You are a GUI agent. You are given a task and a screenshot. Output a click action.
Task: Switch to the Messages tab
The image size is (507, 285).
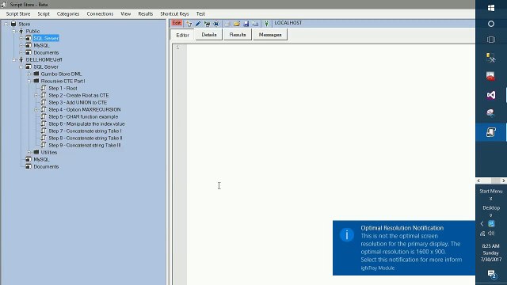tap(270, 35)
